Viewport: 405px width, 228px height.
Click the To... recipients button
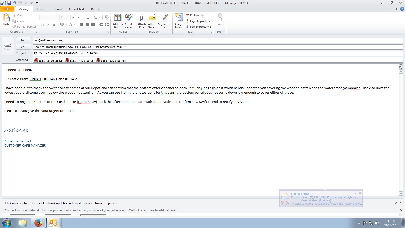[x=23, y=40]
